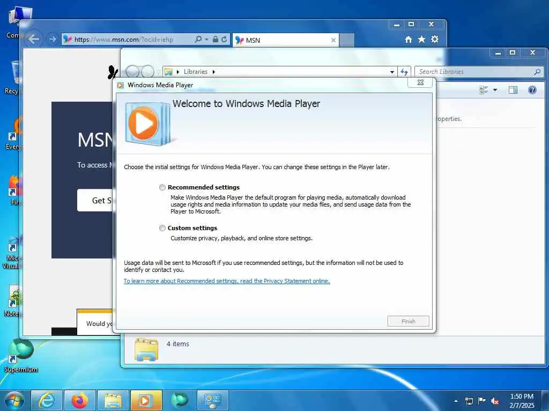Select the Custom settings radio button
Screen dimensions: 549x411
coord(162,228)
